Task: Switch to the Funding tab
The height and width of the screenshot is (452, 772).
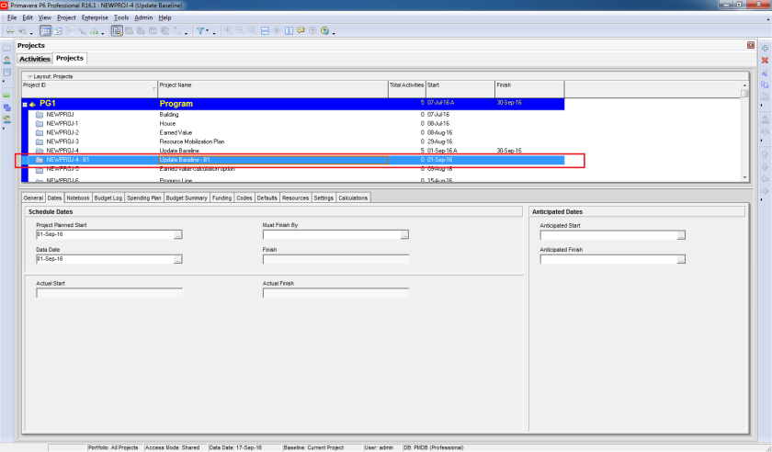Action: pos(222,198)
